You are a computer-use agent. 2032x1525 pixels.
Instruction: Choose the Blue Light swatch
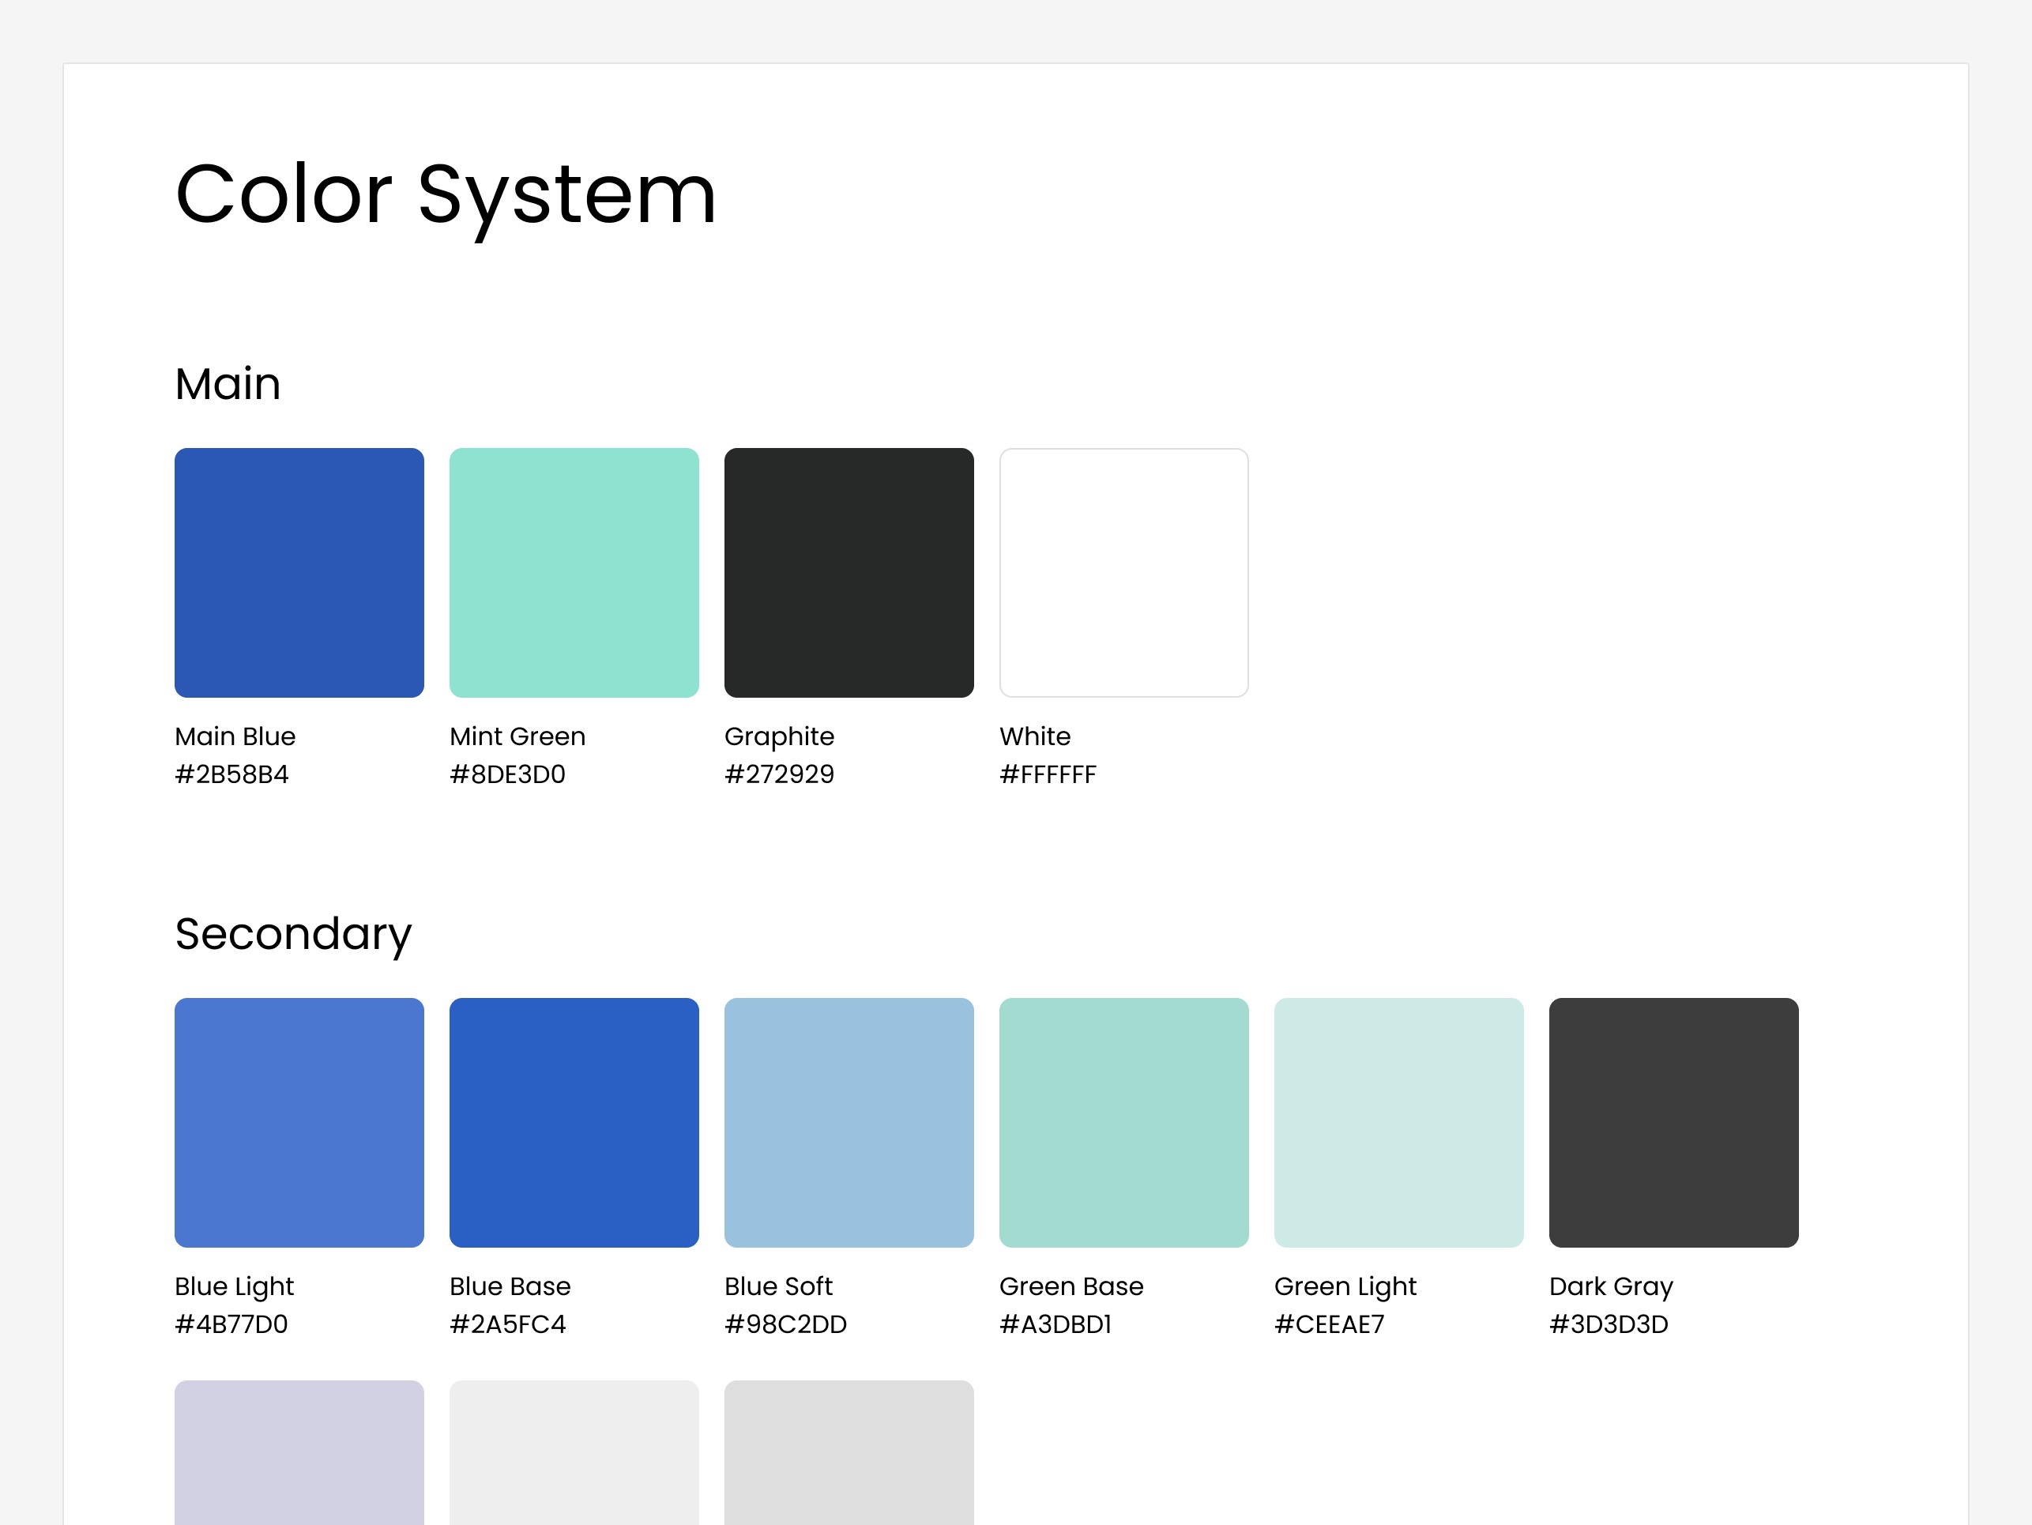pyautogui.click(x=299, y=1123)
